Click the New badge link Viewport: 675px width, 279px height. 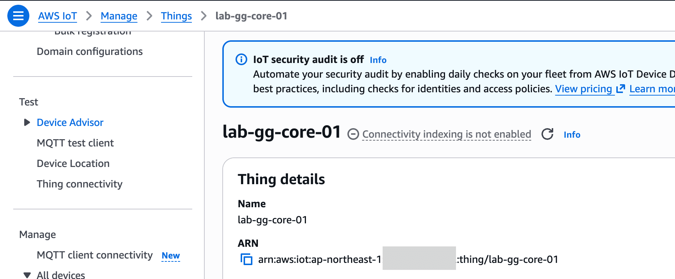[x=171, y=256]
